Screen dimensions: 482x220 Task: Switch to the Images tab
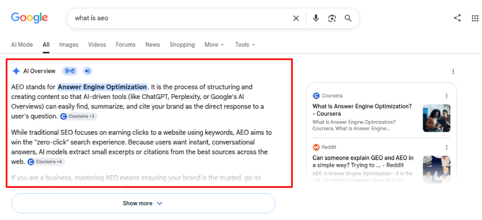[x=68, y=45]
